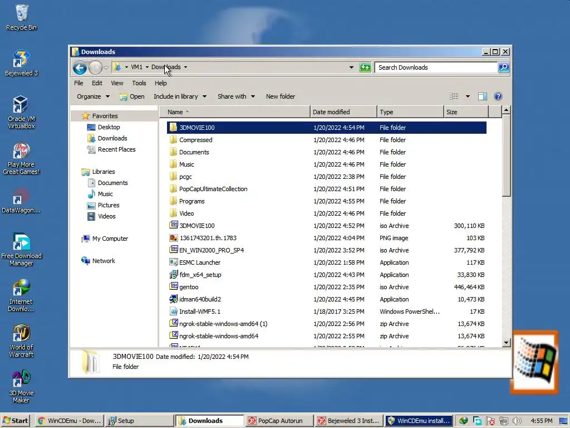Open the Edit menu
The height and width of the screenshot is (428, 570).
tap(97, 83)
